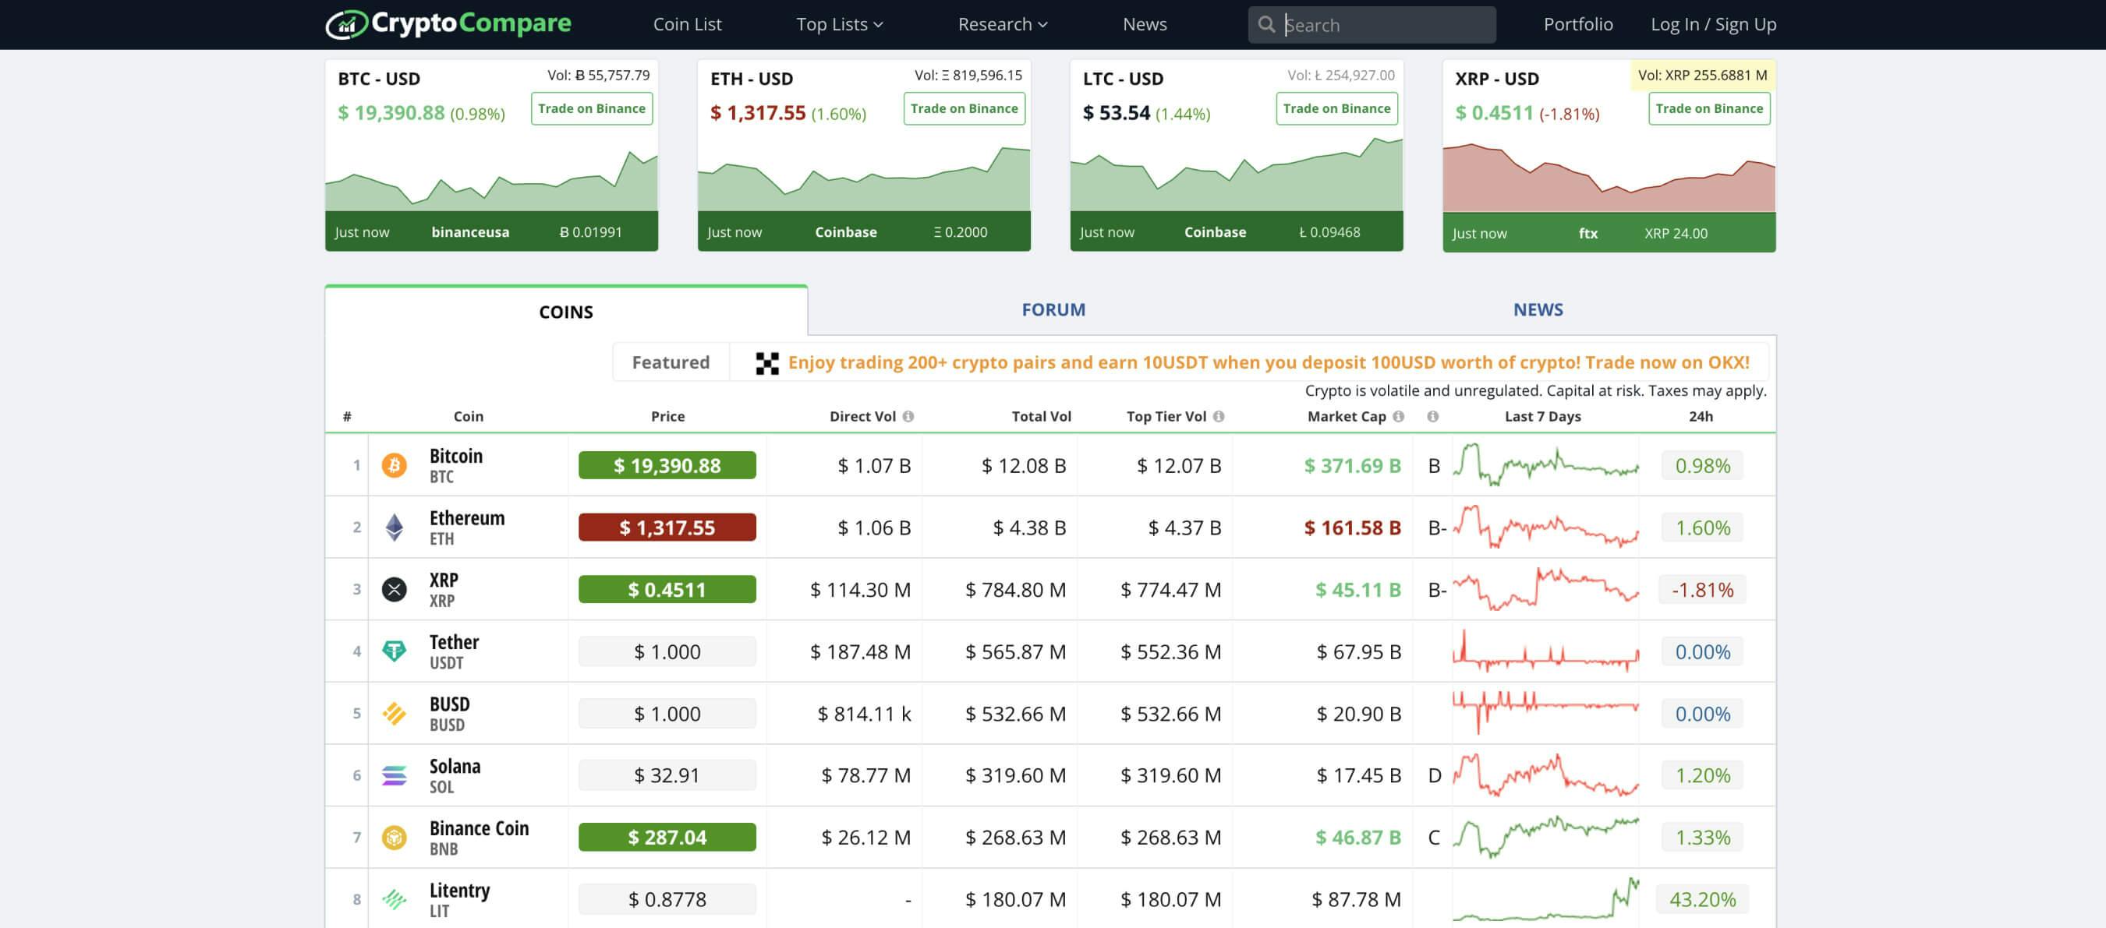
Task: Click the Binance Coin icon
Action: click(x=394, y=838)
